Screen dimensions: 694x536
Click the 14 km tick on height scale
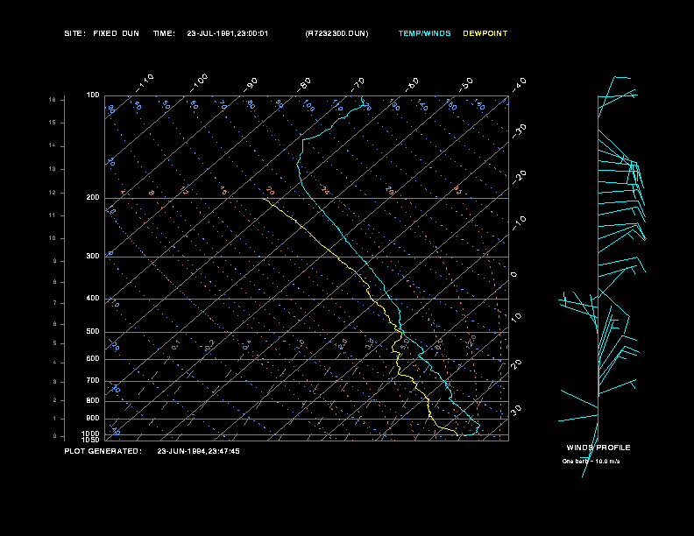53,145
